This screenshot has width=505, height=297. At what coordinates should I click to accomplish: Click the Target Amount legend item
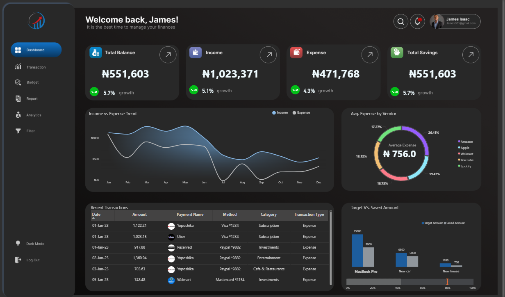(x=432, y=223)
